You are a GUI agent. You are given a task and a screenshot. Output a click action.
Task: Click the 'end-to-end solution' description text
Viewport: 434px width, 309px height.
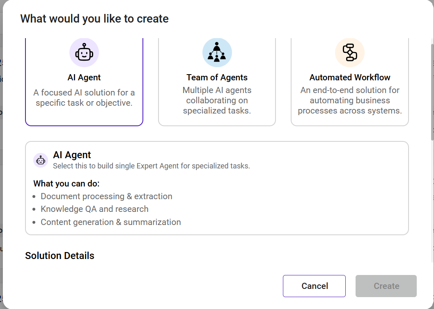tap(350, 100)
